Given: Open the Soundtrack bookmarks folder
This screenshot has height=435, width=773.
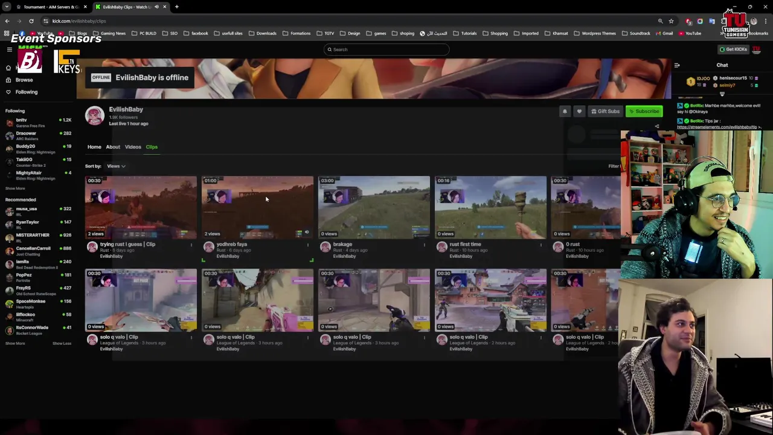Looking at the screenshot, I should click(637, 33).
